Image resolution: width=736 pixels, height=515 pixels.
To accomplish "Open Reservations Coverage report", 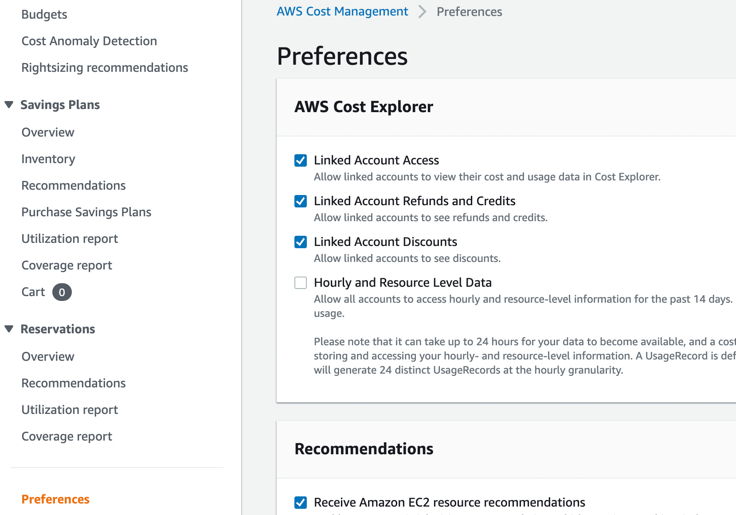I will [67, 437].
